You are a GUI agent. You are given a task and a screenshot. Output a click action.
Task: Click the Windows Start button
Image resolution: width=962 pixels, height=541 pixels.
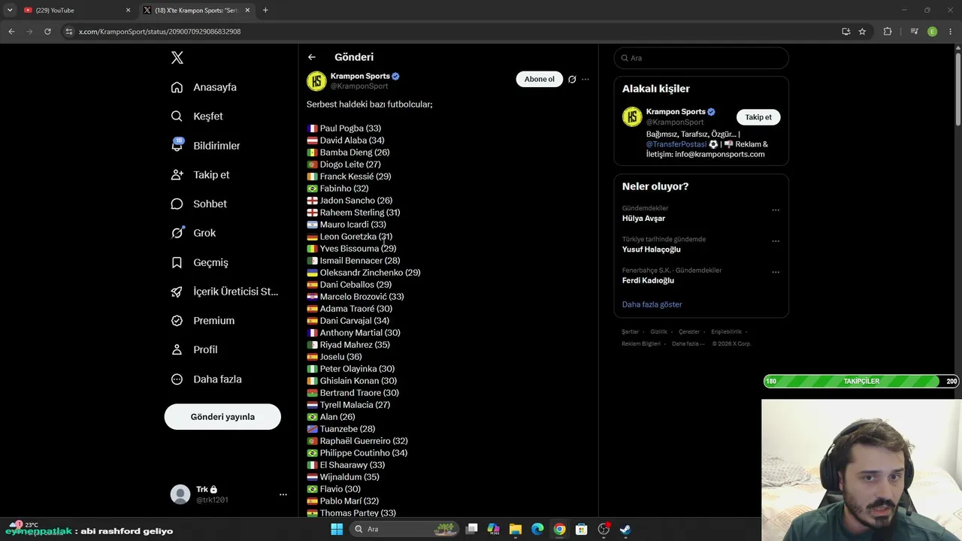337,529
